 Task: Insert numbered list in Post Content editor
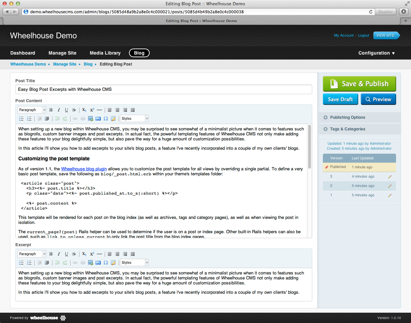(x=29, y=118)
